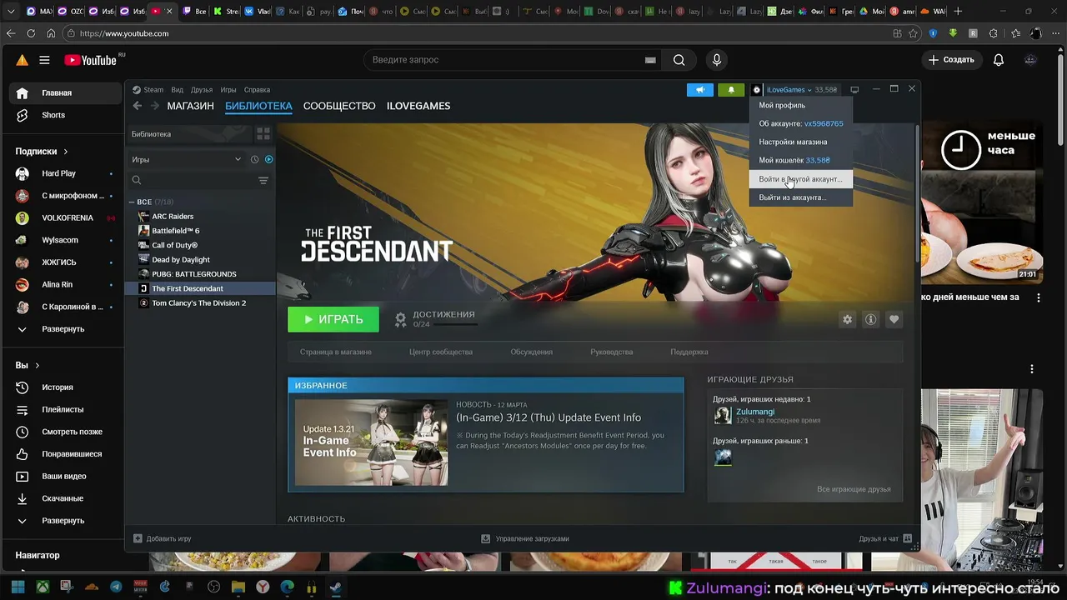1067x600 pixels.
Task: Open Steam friends and chat
Action: pyautogui.click(x=885, y=538)
